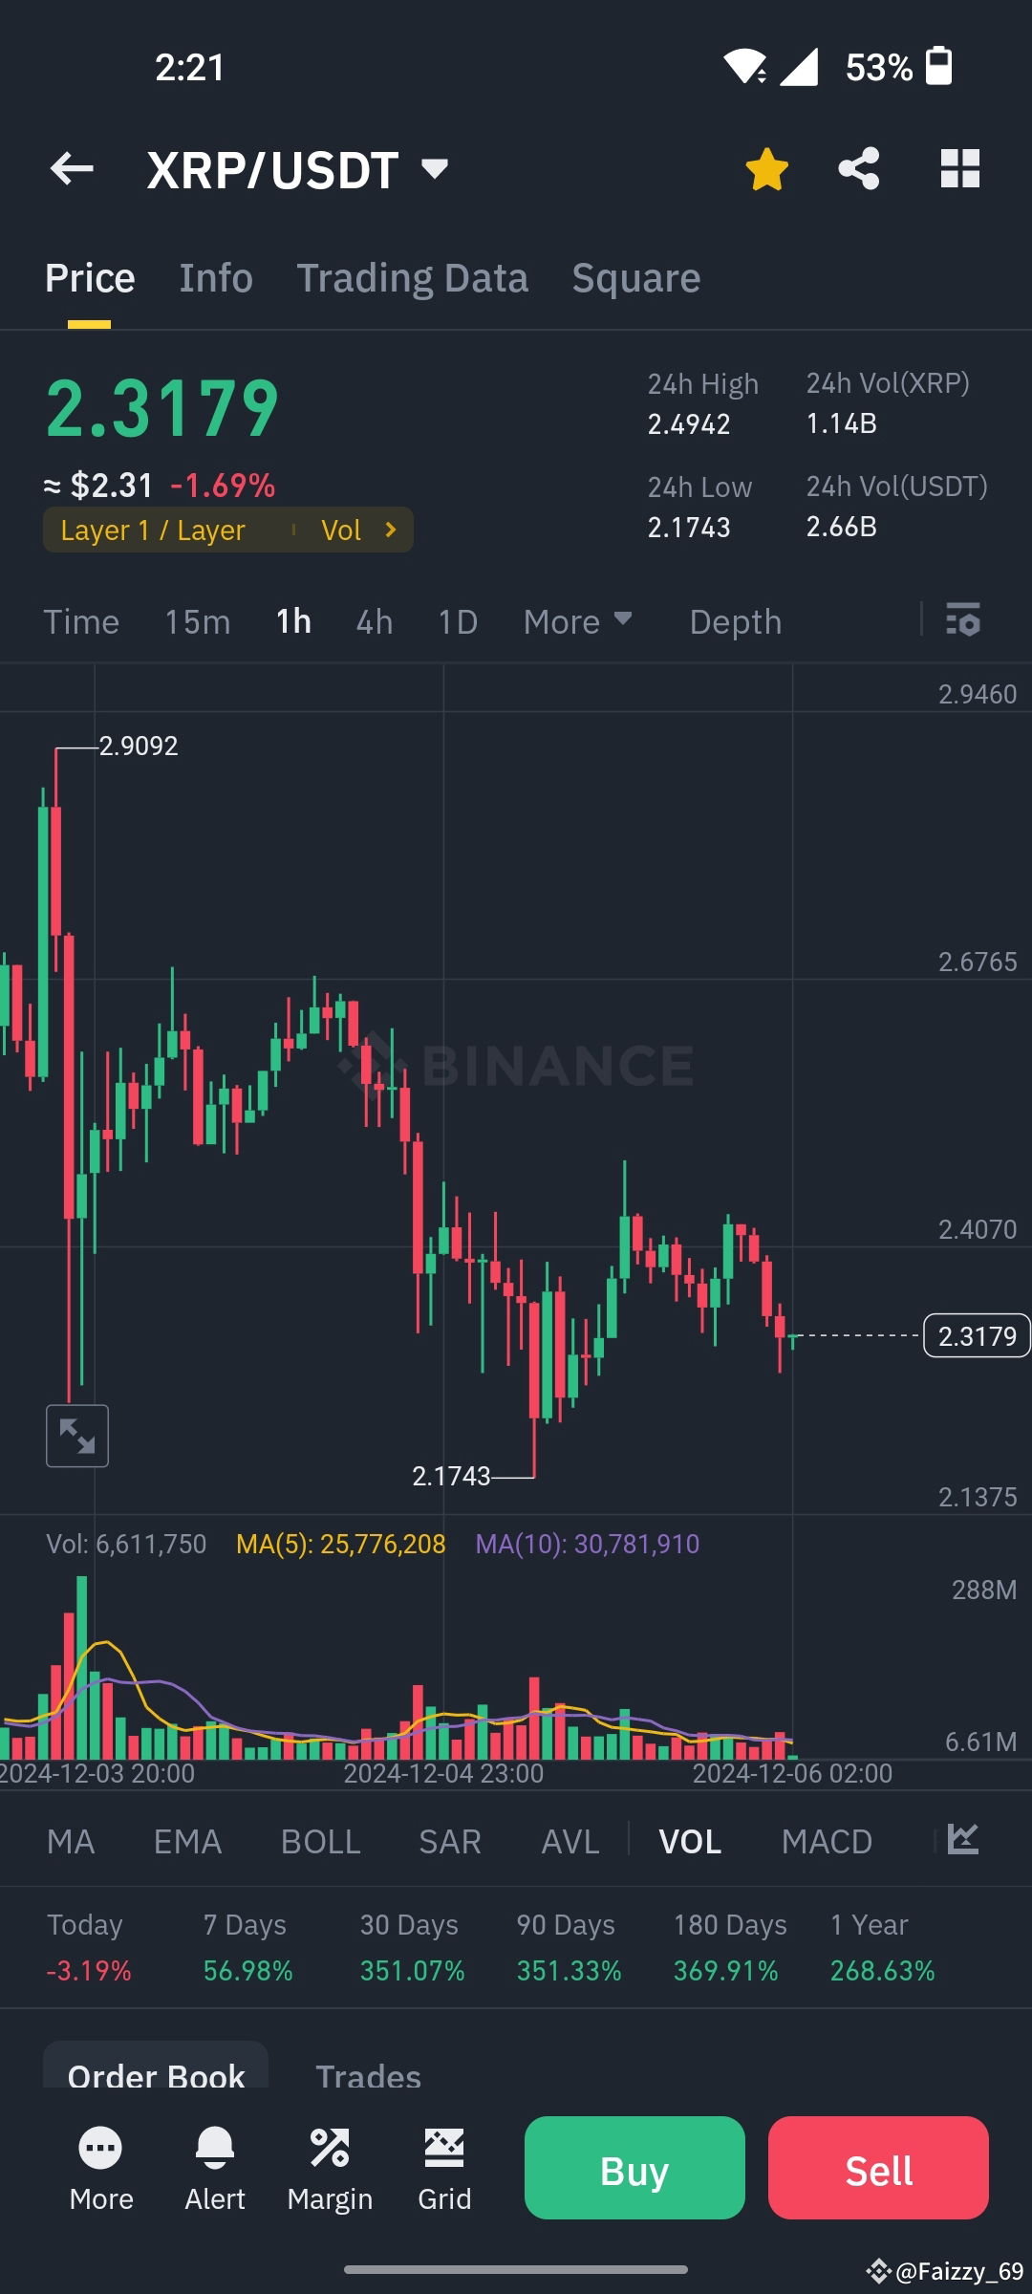Image resolution: width=1032 pixels, height=2294 pixels.
Task: Toggle favorite star for XRP/USDT
Action: pyautogui.click(x=766, y=167)
